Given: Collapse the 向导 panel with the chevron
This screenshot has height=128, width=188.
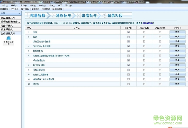Looking at the screenshot, I should pos(19,13).
